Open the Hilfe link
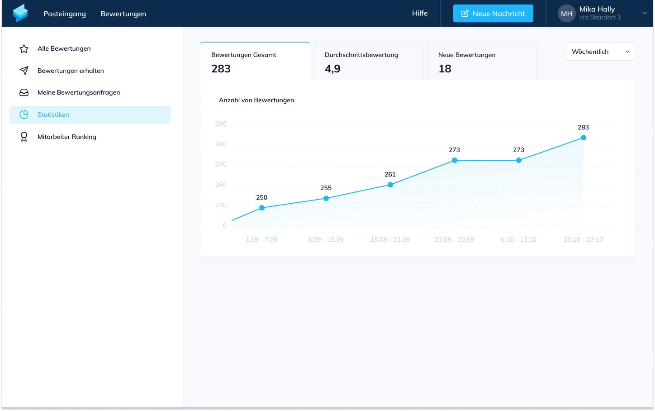Viewport: 655px width, 411px height. click(x=419, y=13)
